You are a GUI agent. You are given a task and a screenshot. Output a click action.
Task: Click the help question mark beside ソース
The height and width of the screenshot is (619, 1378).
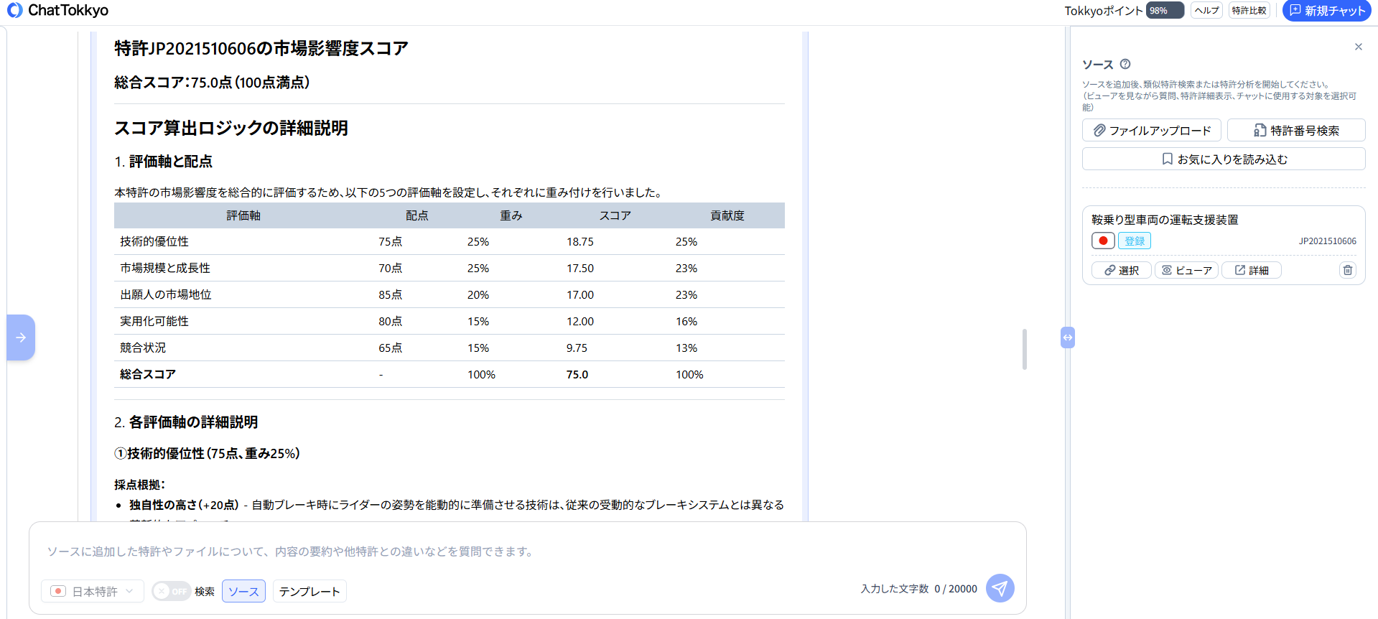1125,64
